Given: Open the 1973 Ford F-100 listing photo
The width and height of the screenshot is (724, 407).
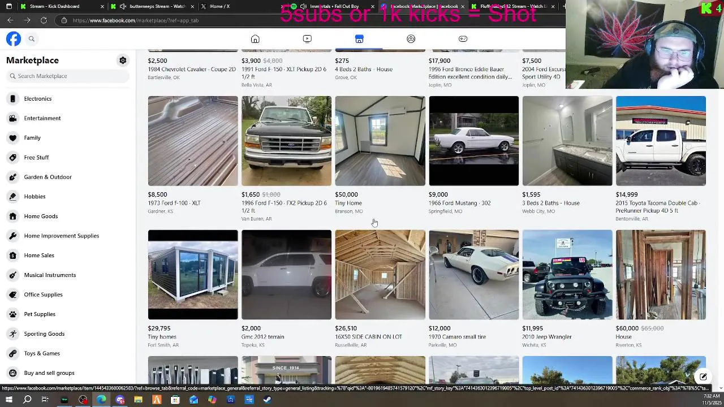Looking at the screenshot, I should pos(193,141).
